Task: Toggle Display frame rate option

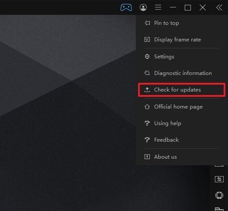Action: 181,40
